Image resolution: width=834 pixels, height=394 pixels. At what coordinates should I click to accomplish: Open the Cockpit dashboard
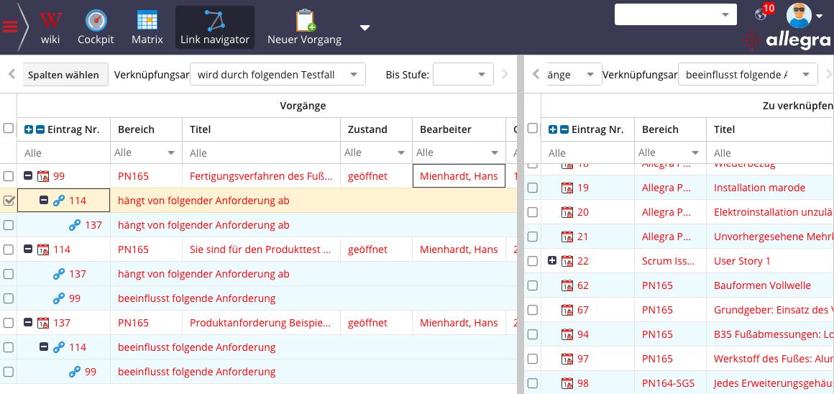(96, 27)
